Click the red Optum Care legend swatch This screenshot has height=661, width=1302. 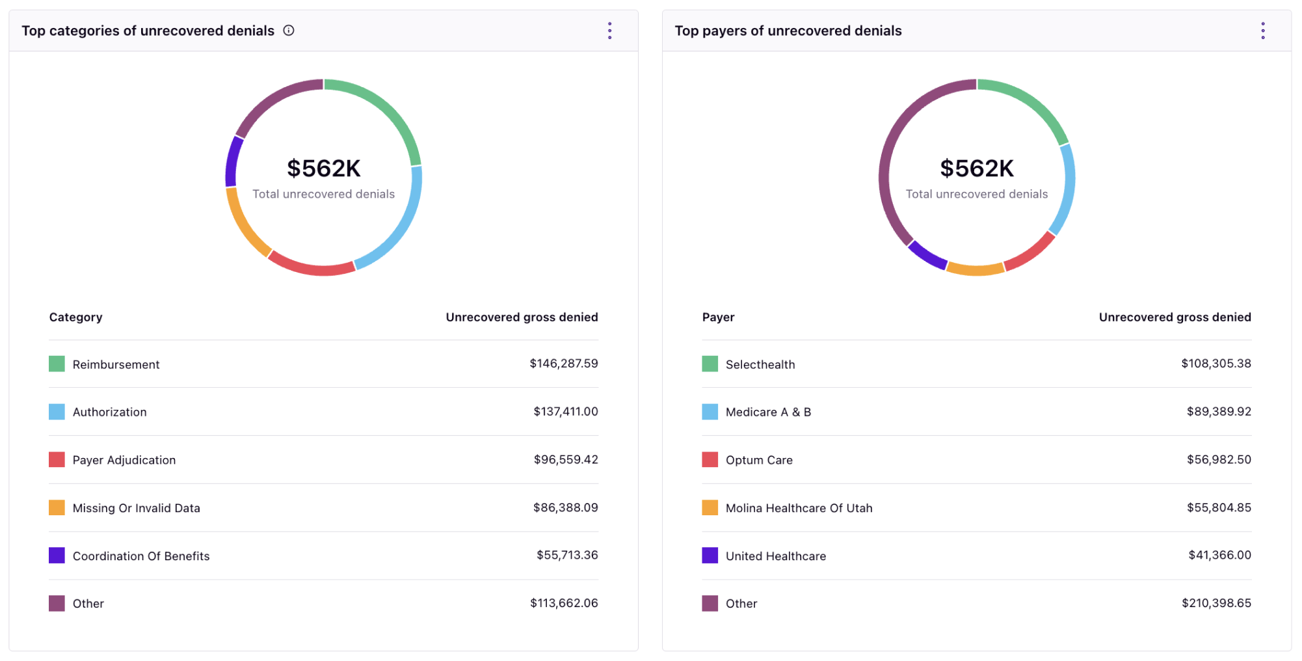click(x=710, y=460)
